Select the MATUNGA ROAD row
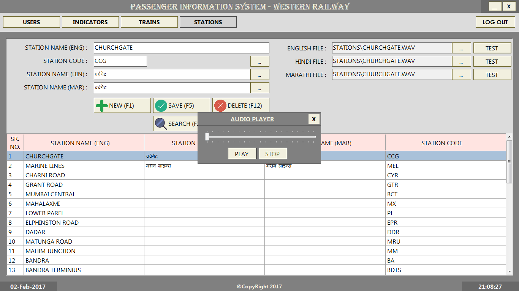The height and width of the screenshot is (291, 519). point(256,241)
